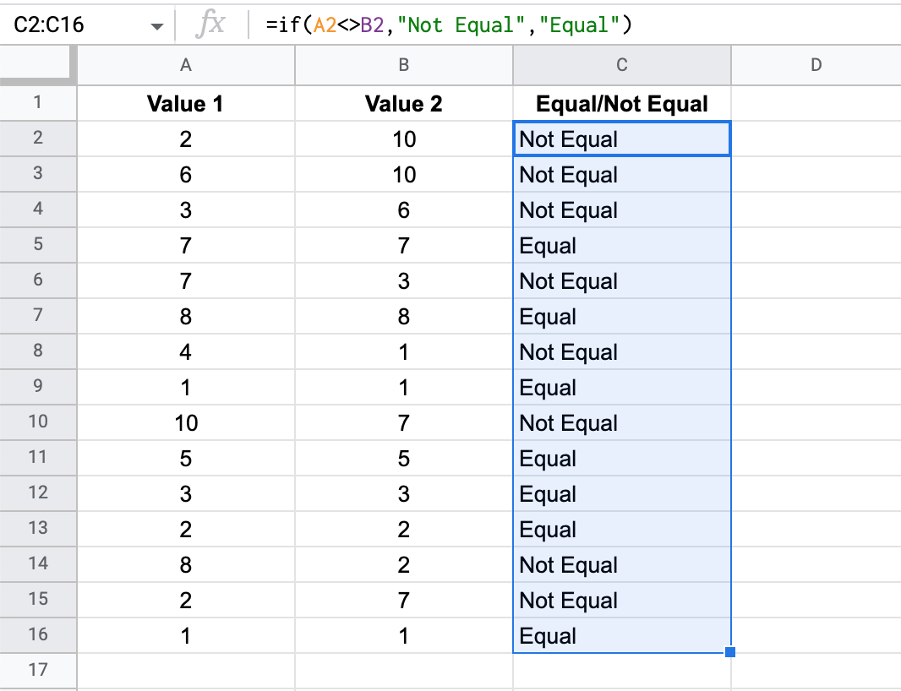
Task: Select cell A16 containing value 1
Action: pos(185,635)
